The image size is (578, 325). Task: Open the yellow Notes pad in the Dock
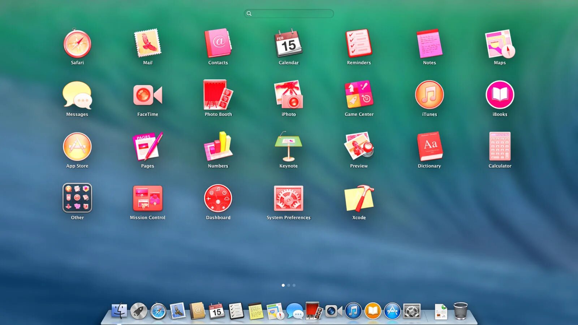(256, 311)
